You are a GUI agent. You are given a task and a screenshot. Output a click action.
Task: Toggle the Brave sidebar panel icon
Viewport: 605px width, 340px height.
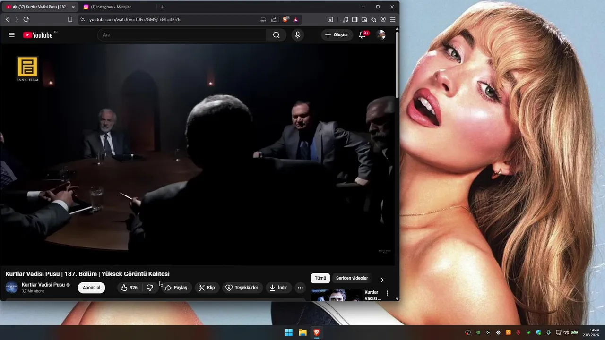354,19
